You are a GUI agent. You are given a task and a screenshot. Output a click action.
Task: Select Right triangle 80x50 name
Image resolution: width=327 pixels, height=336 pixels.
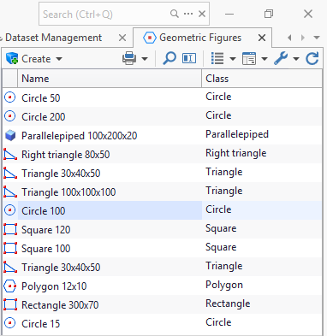pos(66,155)
